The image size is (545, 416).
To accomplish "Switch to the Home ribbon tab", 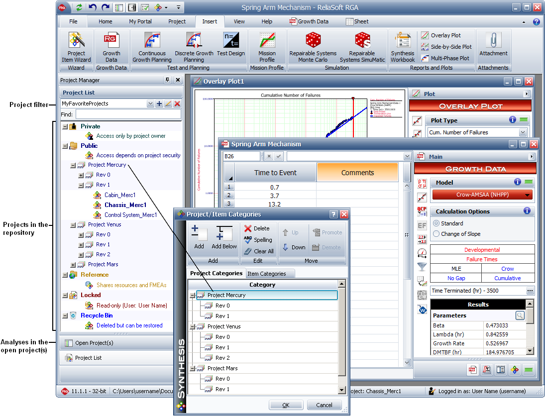I will click(106, 21).
